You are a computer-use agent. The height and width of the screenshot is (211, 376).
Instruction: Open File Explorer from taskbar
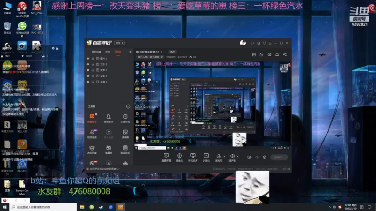click(x=82, y=207)
